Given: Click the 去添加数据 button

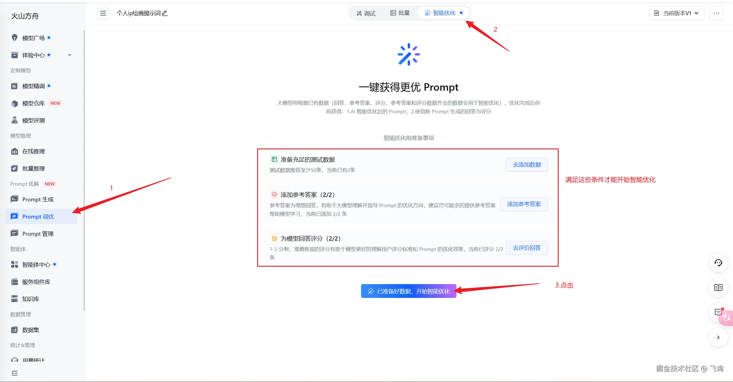Looking at the screenshot, I should (x=527, y=165).
